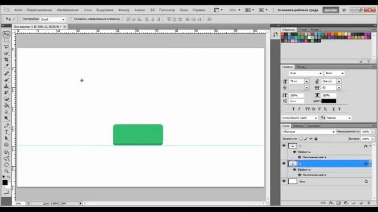Open the Фильтр menu
This screenshot has height=212, width=378.
click(124, 10)
